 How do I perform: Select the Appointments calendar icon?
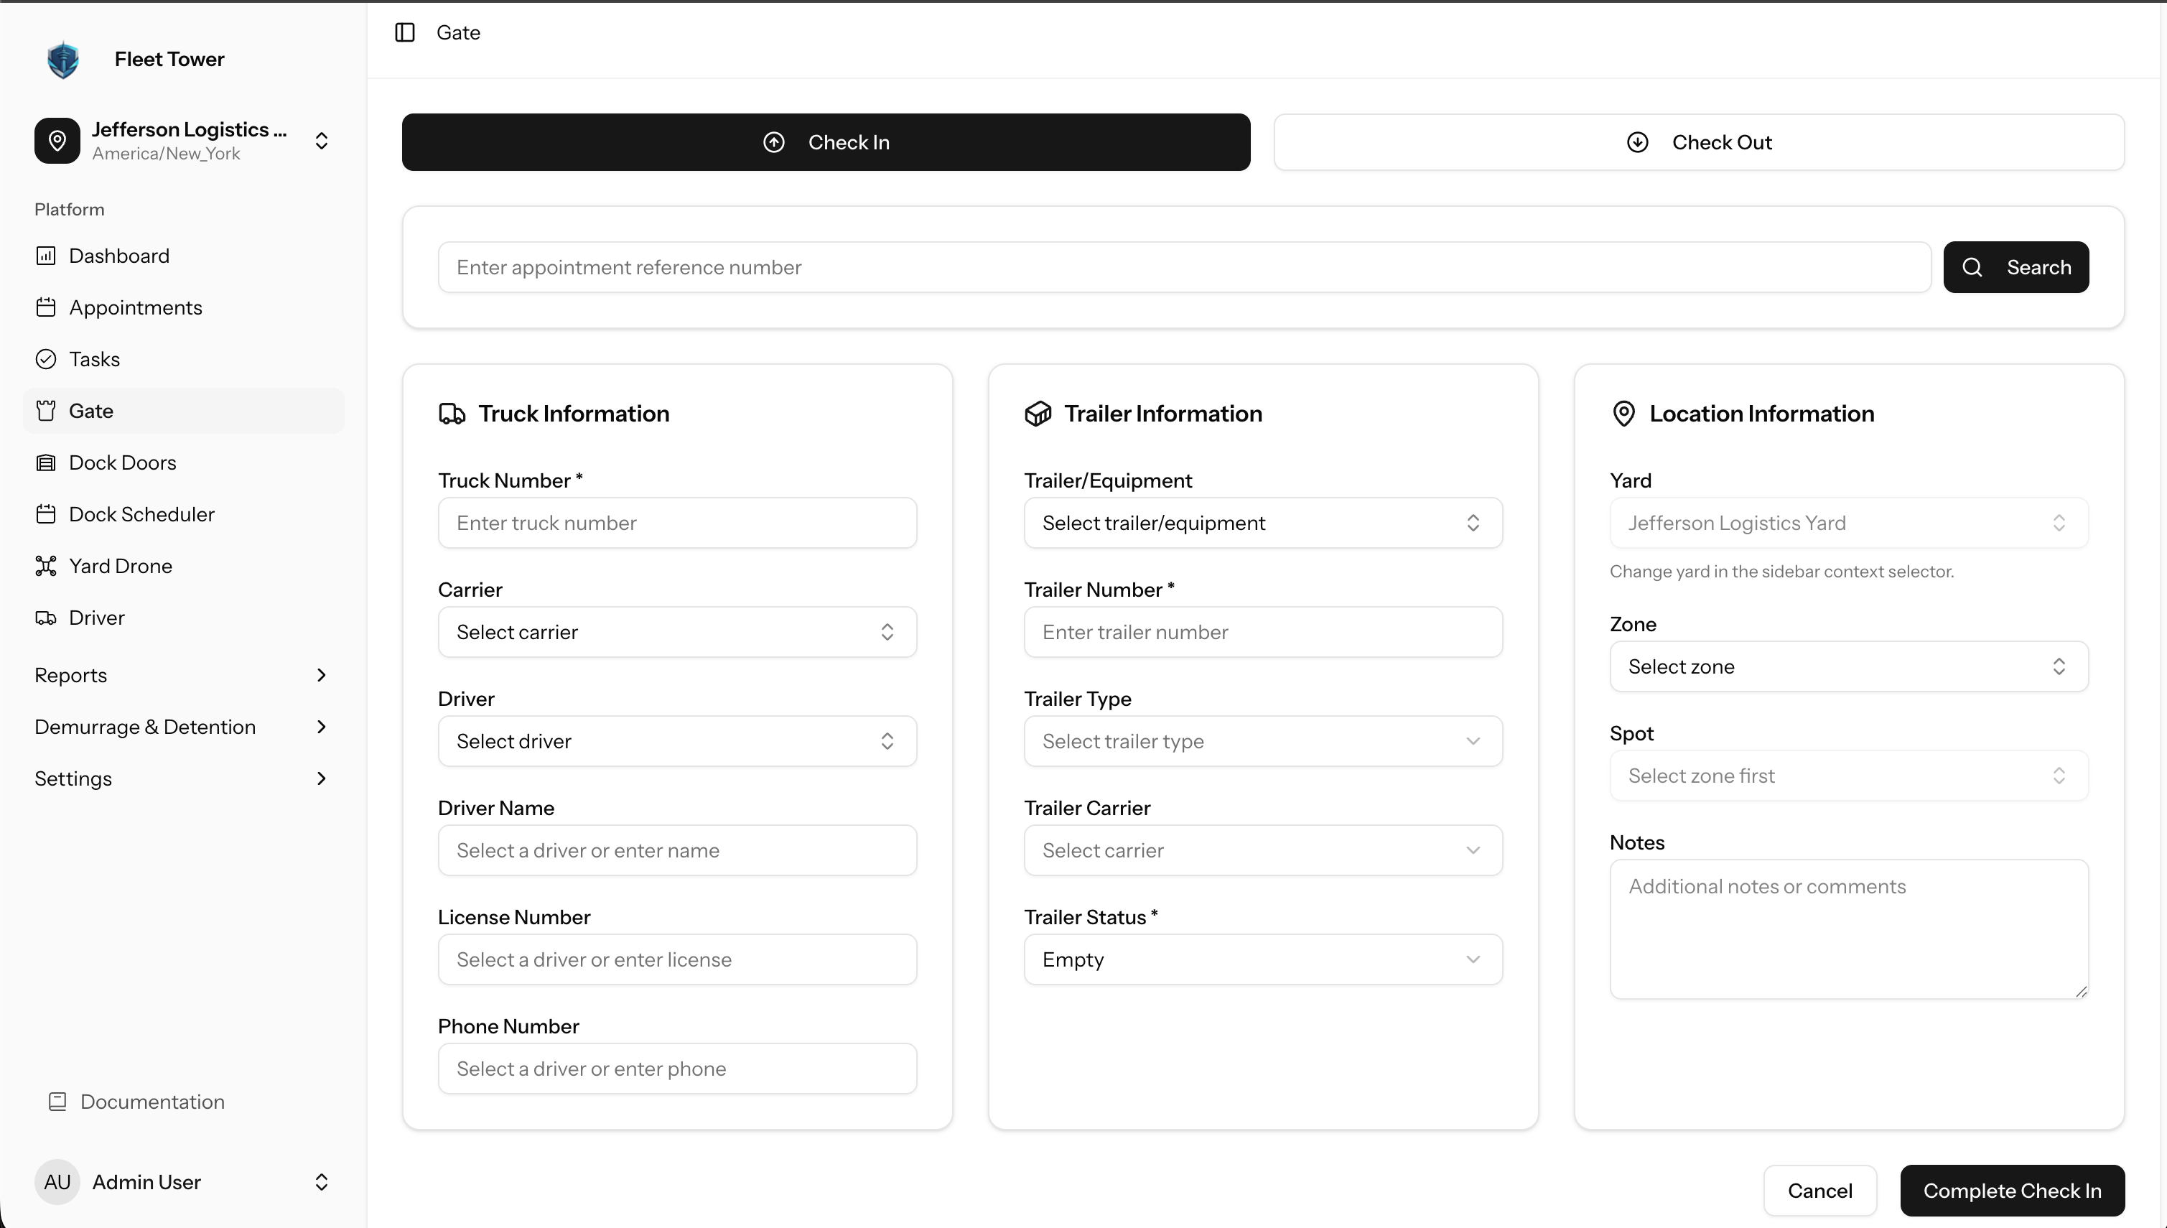[x=47, y=307]
